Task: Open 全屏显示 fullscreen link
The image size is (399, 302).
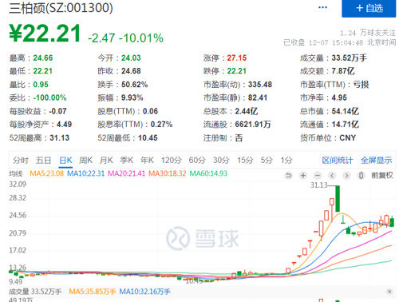Action: 376,161
